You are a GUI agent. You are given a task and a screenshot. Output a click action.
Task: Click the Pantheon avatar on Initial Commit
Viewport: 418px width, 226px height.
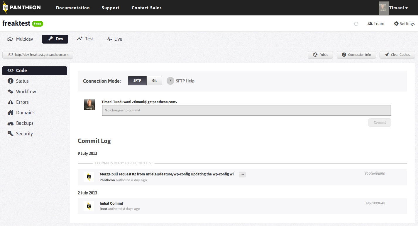[89, 206]
